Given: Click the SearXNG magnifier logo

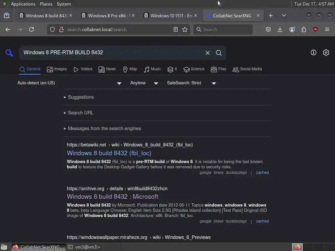Looking at the screenshot, I should [x=9, y=53].
